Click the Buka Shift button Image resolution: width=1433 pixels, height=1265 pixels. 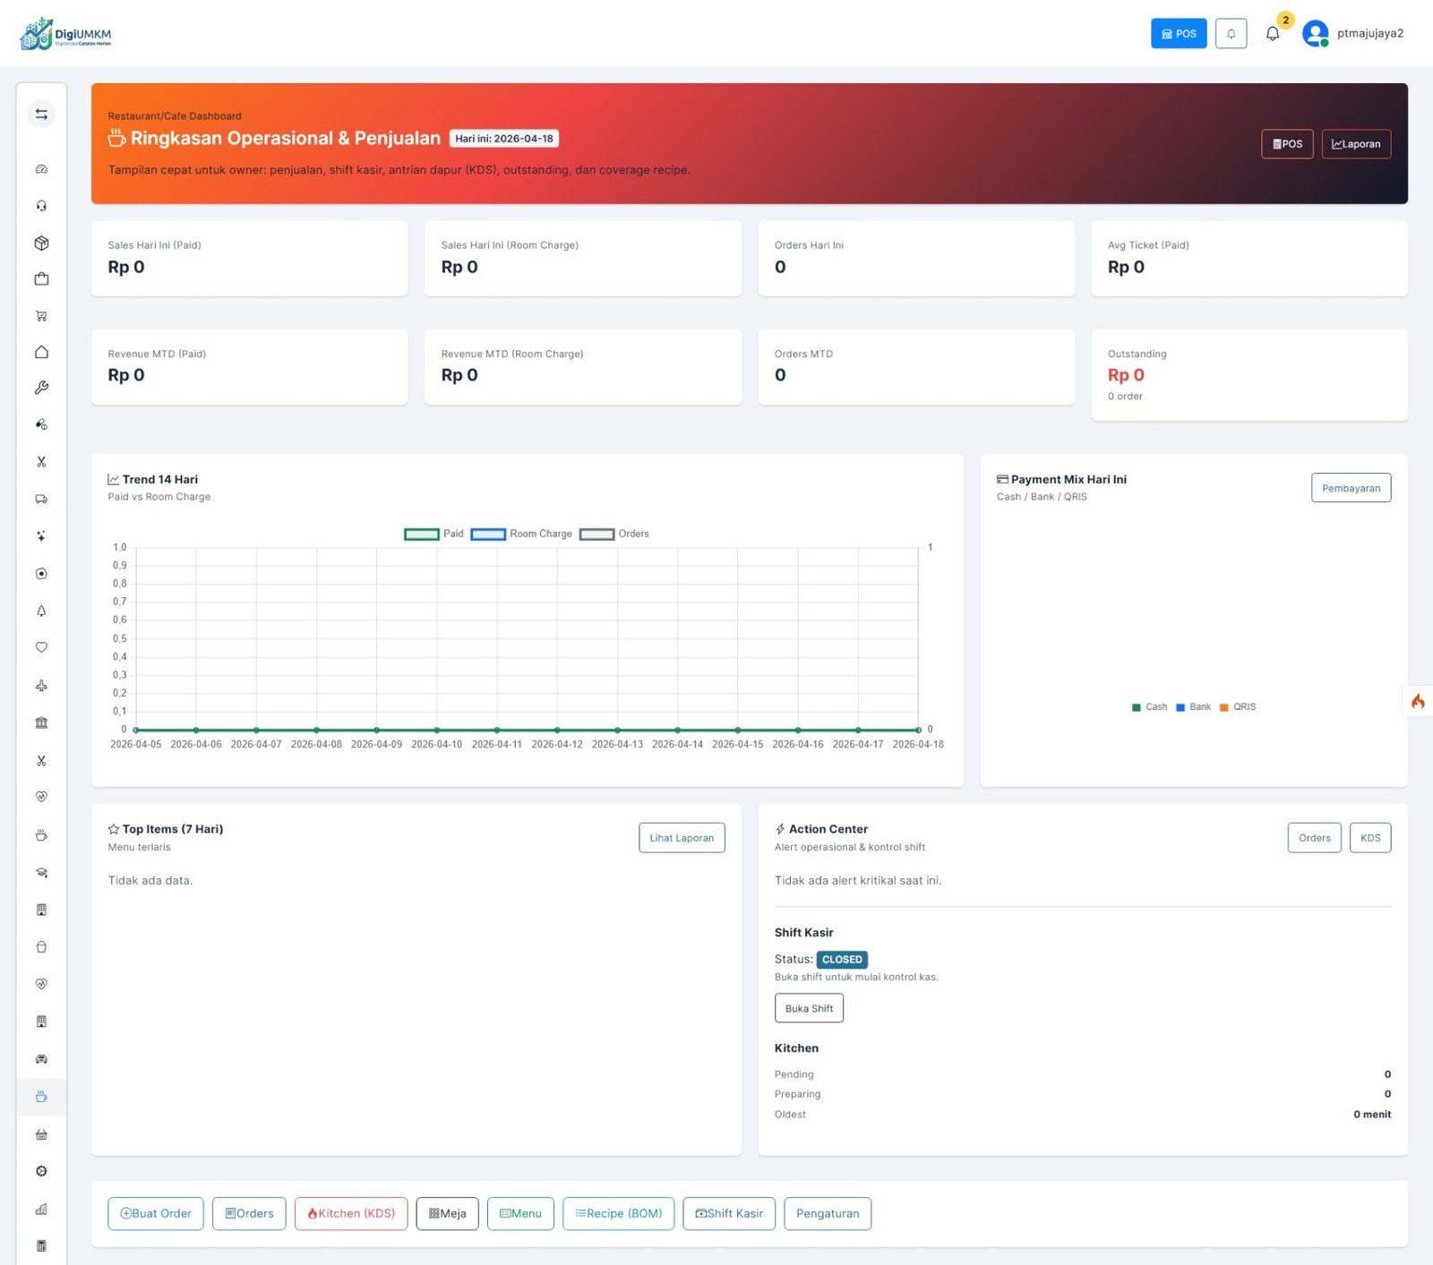pos(809,1008)
